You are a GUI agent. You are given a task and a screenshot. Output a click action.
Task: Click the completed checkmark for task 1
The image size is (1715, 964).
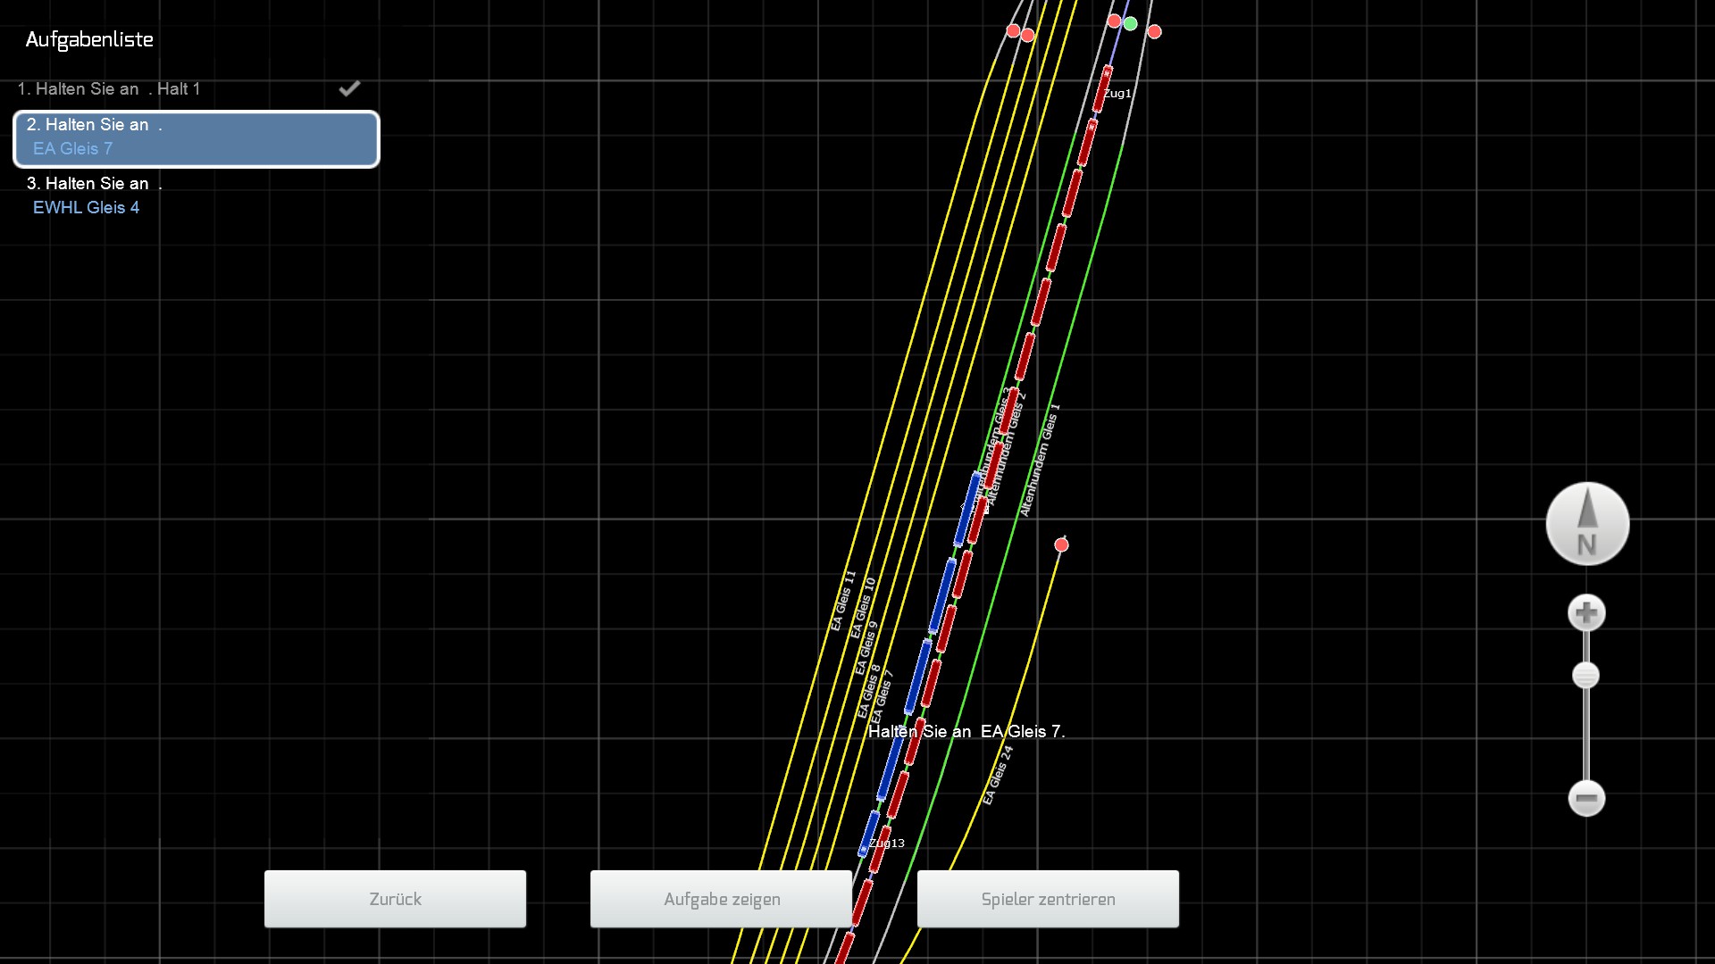[x=349, y=88]
